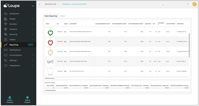Click the Design ruler icon
199x106 pixels.
click(x=5, y=19)
